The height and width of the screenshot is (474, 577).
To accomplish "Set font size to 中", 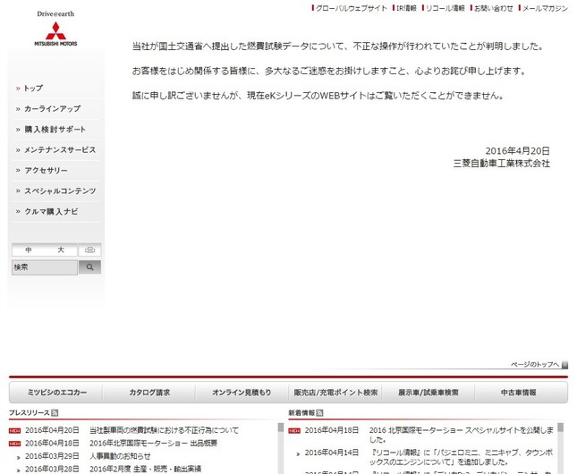I will coord(29,250).
